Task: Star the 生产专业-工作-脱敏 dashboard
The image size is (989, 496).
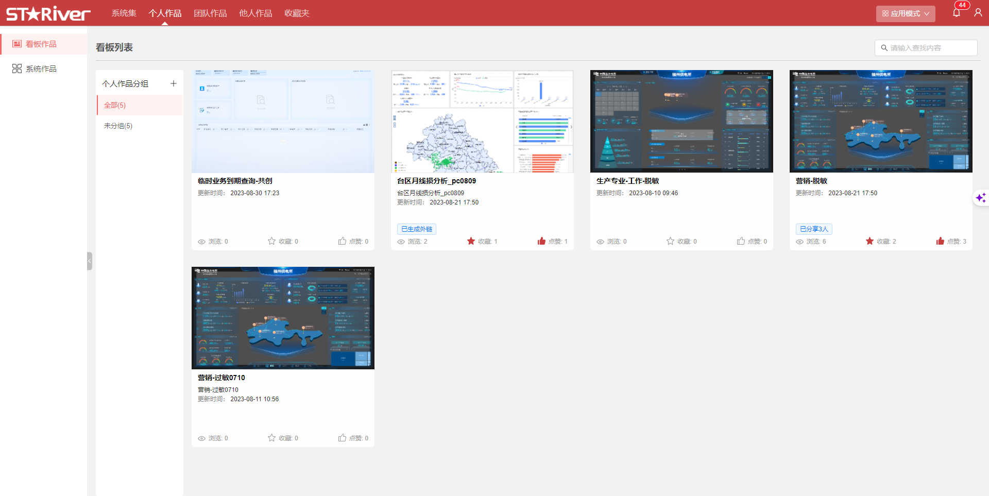Action: (670, 241)
